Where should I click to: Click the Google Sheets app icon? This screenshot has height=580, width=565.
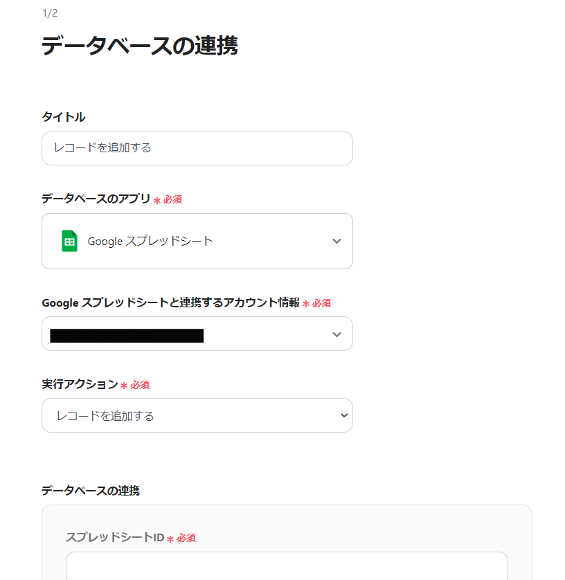click(x=69, y=241)
